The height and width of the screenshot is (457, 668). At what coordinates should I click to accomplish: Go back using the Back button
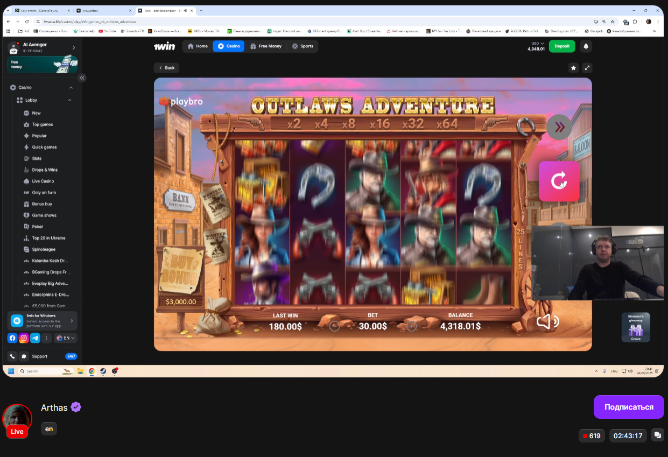click(166, 68)
